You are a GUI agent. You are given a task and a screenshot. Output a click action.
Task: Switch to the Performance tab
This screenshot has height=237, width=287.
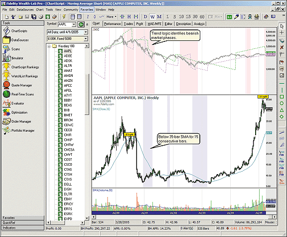pos(113,24)
